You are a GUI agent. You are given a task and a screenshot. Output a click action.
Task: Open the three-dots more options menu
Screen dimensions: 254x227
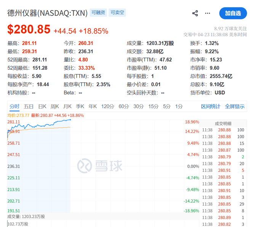(208, 13)
